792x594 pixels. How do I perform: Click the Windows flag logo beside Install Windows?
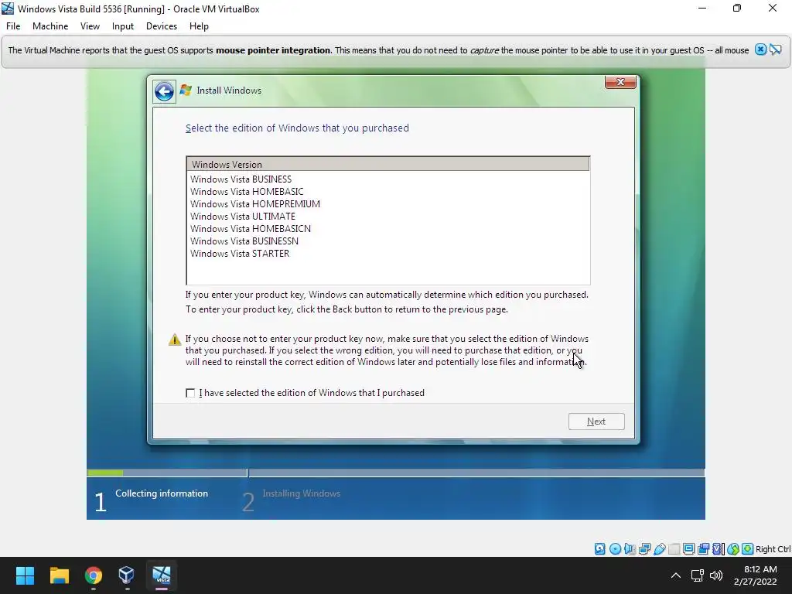pyautogui.click(x=186, y=90)
